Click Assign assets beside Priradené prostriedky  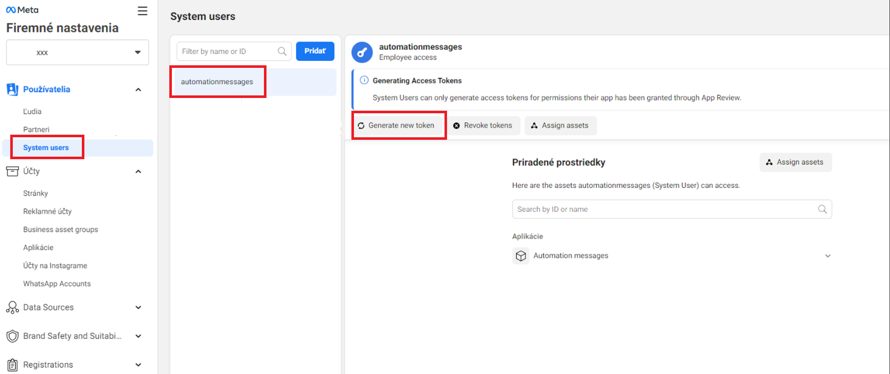point(795,162)
